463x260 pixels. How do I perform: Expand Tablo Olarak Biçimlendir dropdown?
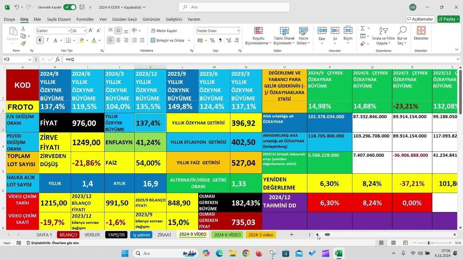coord(293,43)
